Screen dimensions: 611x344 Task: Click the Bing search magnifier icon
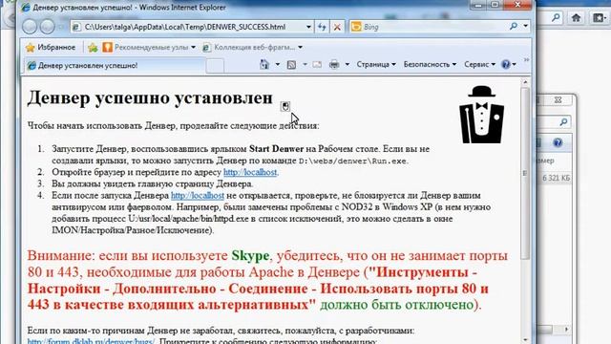[514, 27]
